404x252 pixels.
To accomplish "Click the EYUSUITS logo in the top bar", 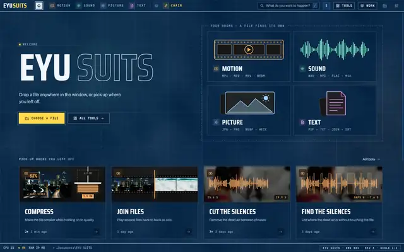I will coord(15,6).
